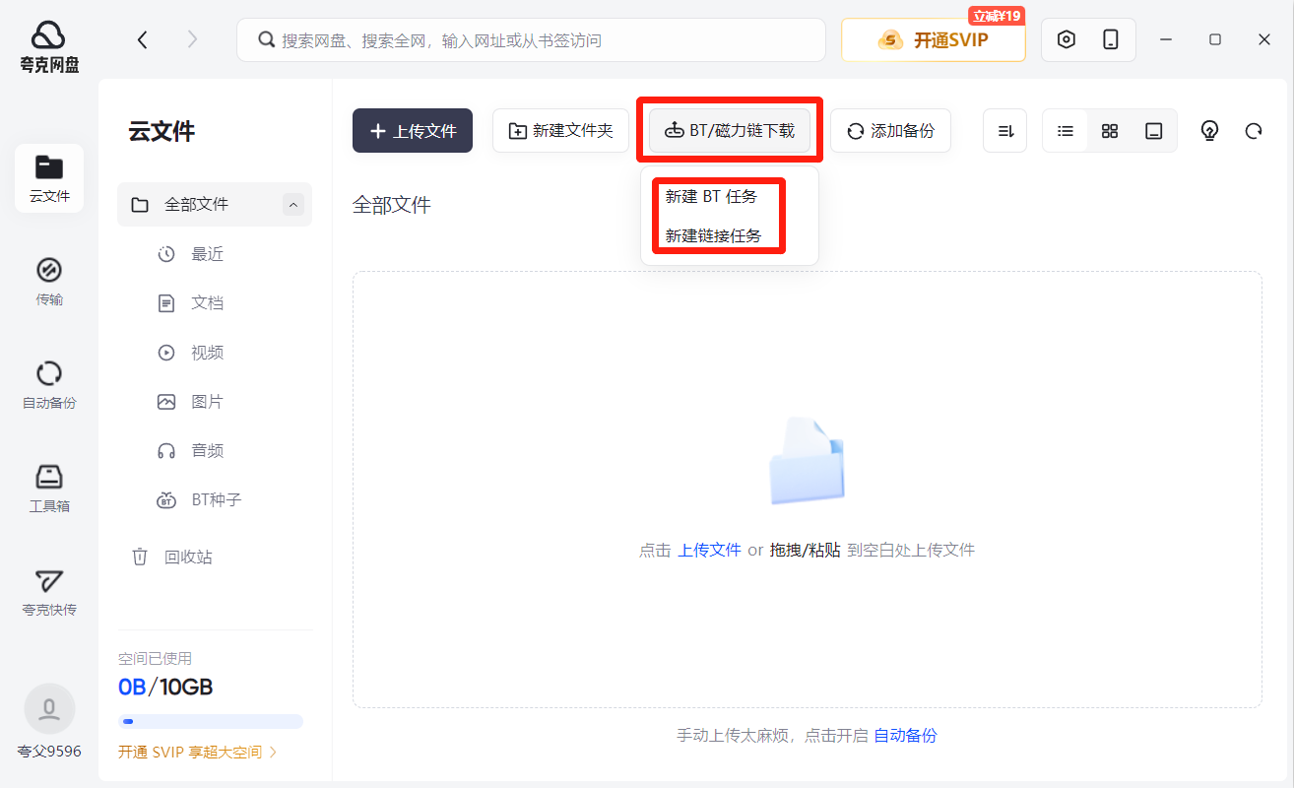Image resolution: width=1294 pixels, height=788 pixels.
Task: Open the 文档 documents category
Action: (x=191, y=303)
